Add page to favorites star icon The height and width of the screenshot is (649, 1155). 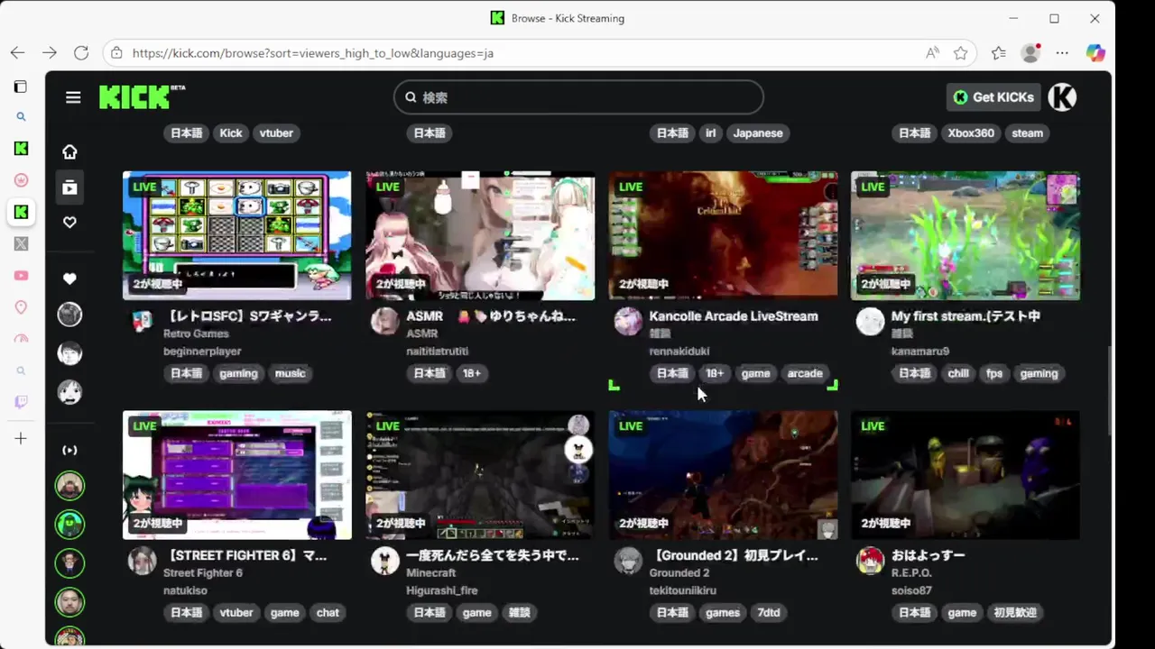coord(961,53)
